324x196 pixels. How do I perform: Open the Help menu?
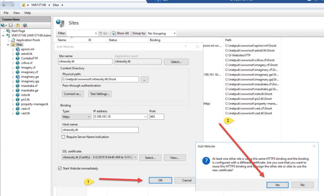tap(28, 13)
